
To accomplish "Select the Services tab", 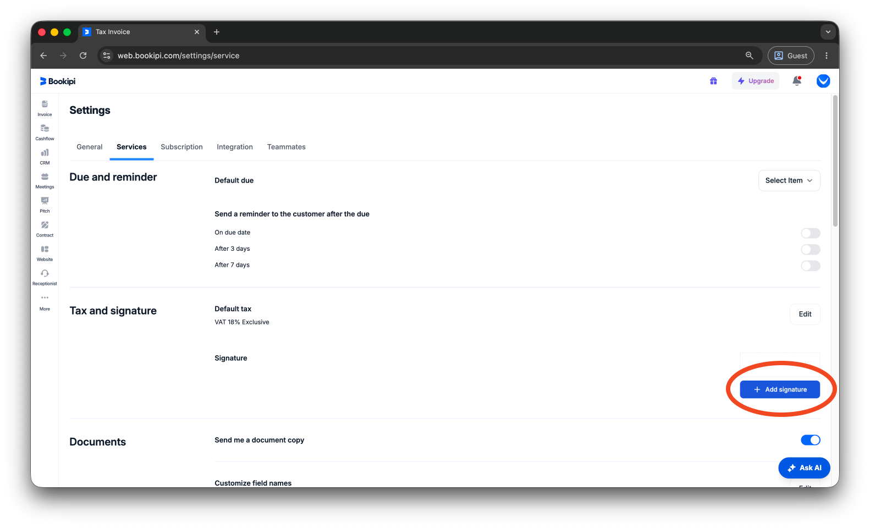I will point(131,147).
